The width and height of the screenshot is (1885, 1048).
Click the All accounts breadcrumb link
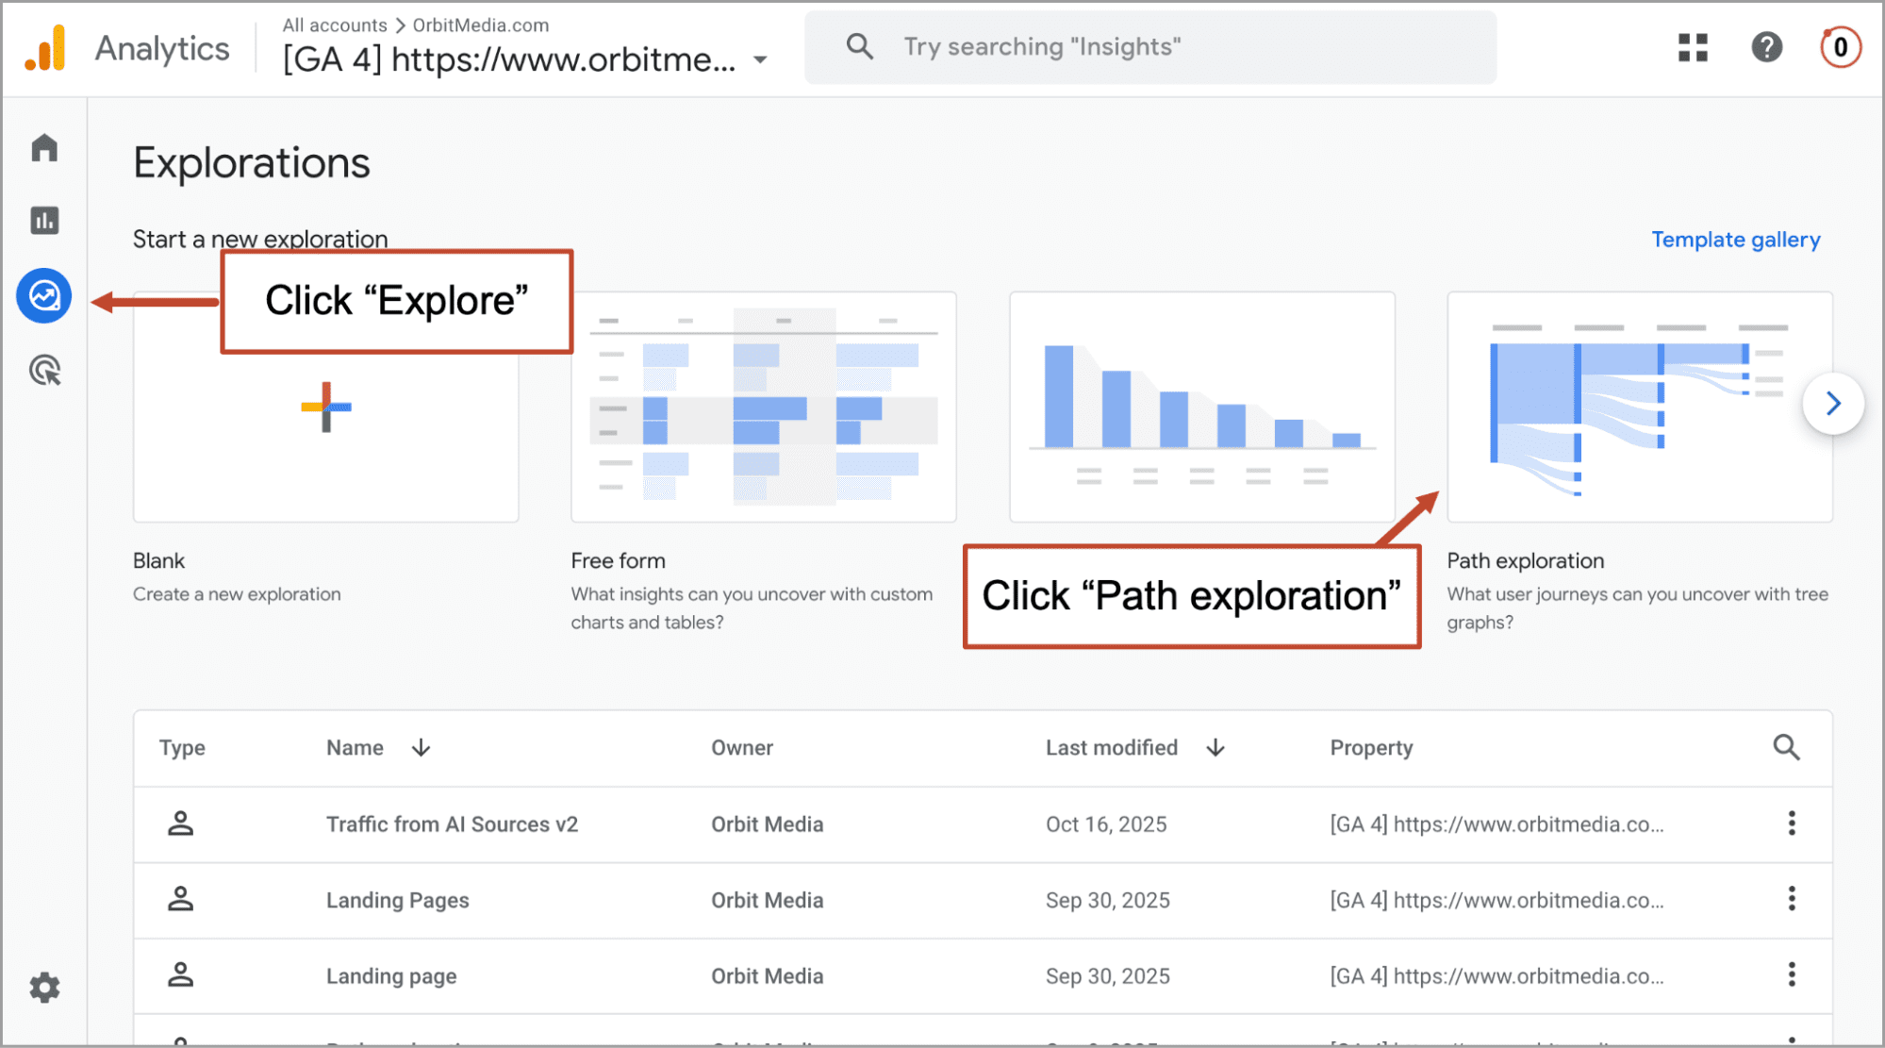[x=335, y=25]
